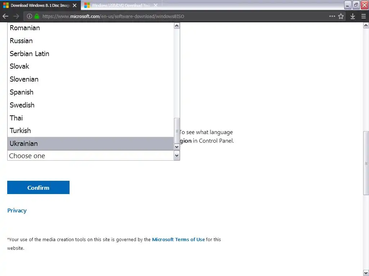Select Slovak language option

90,66
